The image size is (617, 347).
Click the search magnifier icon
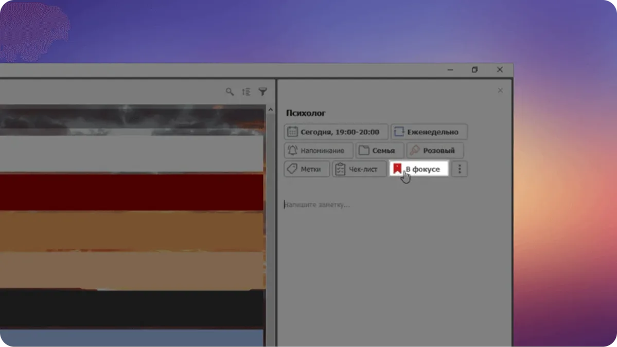[230, 92]
